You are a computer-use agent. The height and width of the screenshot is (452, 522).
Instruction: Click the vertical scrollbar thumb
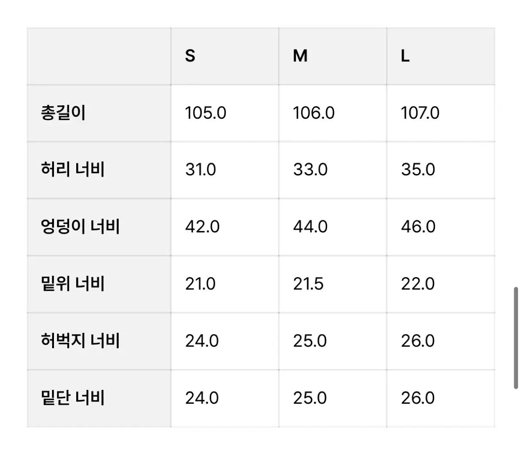tap(516, 338)
